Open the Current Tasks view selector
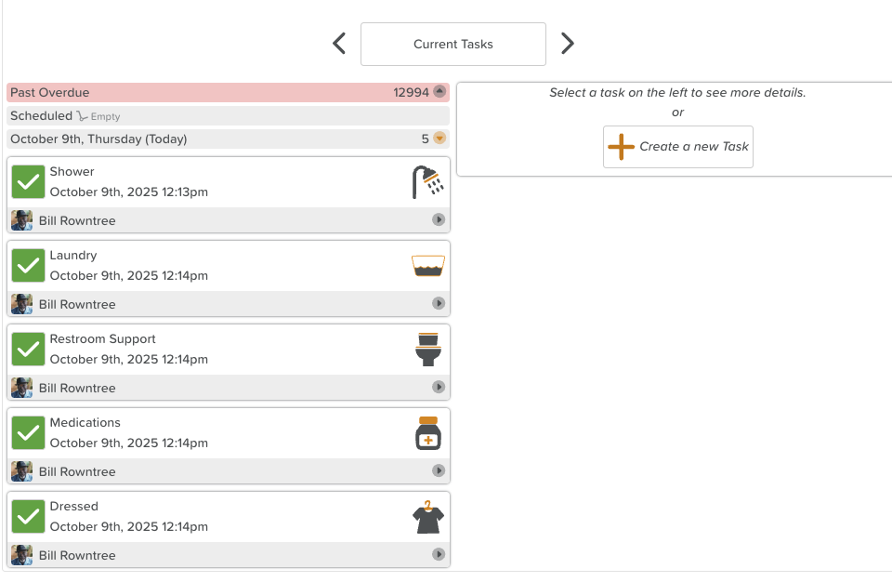The image size is (892, 582). (453, 44)
